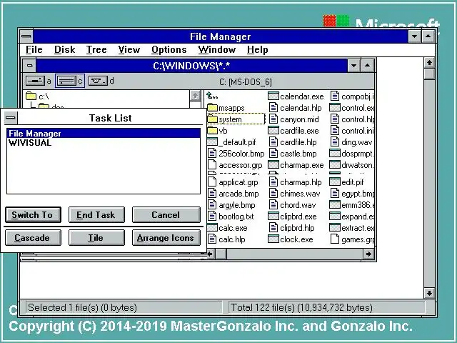Maximize the C:\WINDOWS child window
Image resolution: width=457 pixels, height=343 pixels.
[x=367, y=65]
